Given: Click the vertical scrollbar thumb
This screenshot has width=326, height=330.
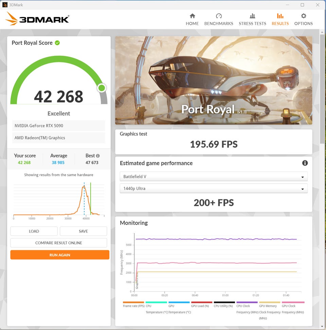Looking at the screenshot, I should [322, 89].
